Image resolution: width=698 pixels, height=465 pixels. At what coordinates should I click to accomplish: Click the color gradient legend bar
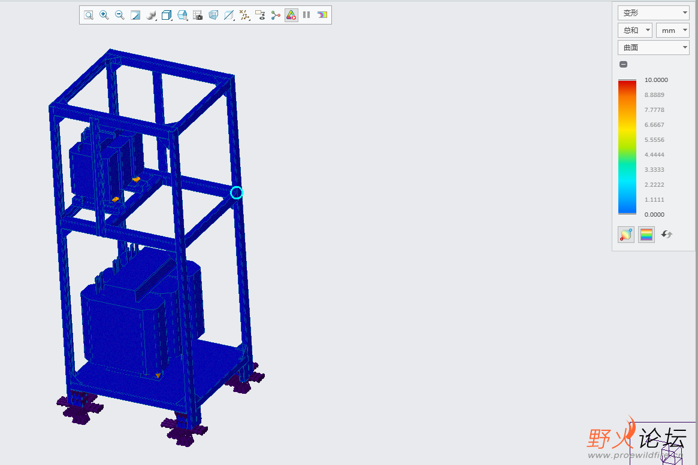(x=627, y=147)
